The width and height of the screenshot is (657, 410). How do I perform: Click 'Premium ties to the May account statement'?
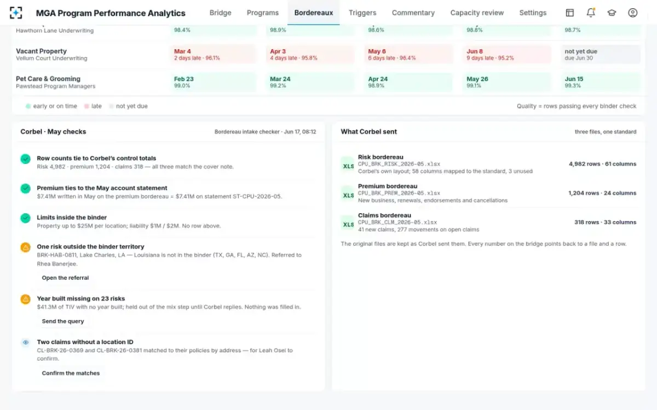[x=102, y=188]
